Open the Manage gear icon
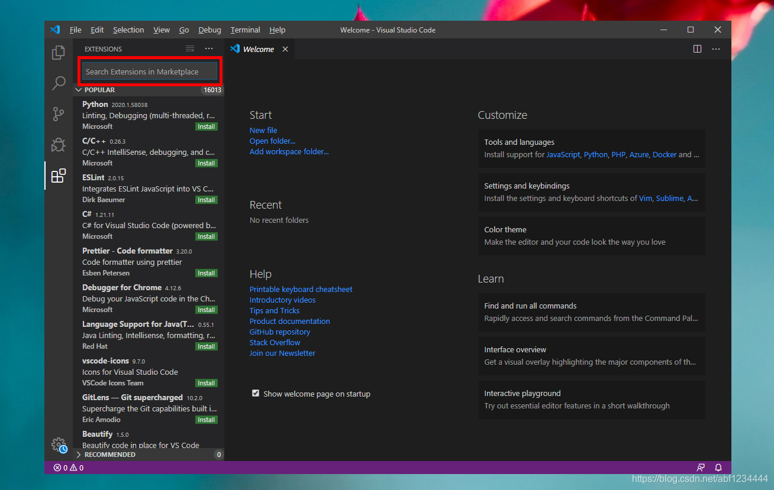The width and height of the screenshot is (774, 490). click(x=59, y=446)
